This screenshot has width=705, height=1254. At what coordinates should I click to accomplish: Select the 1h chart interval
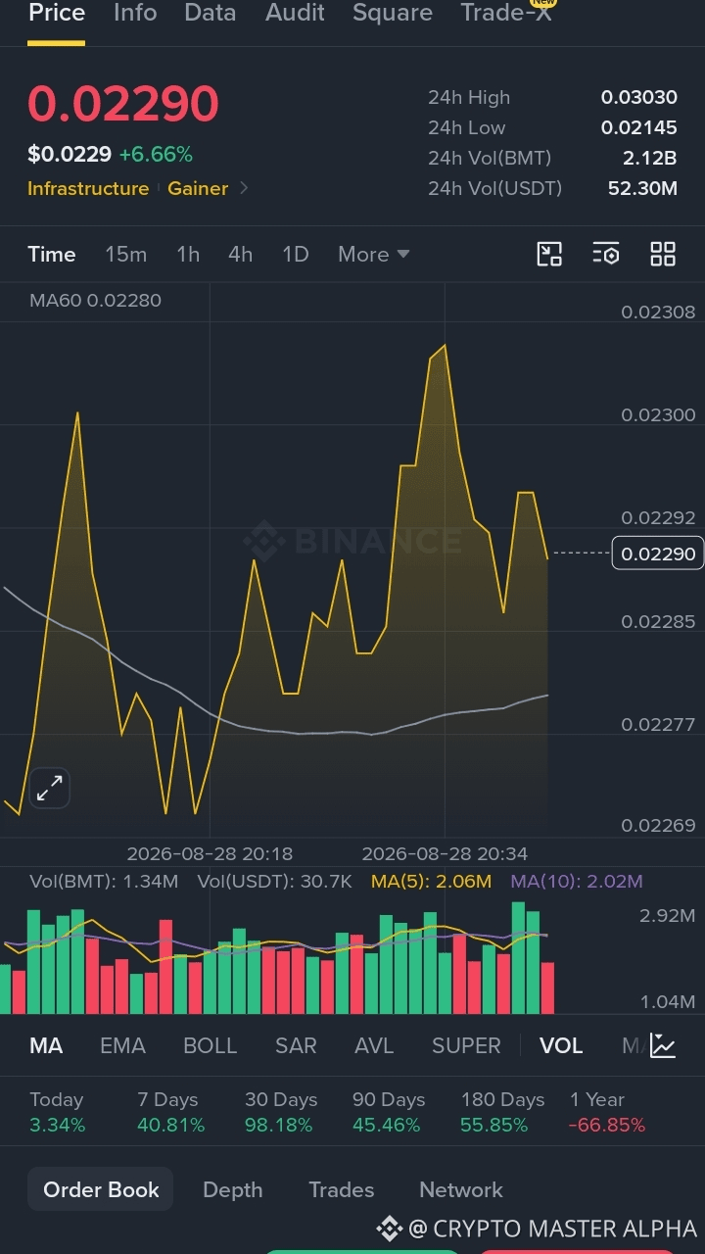[x=188, y=255]
